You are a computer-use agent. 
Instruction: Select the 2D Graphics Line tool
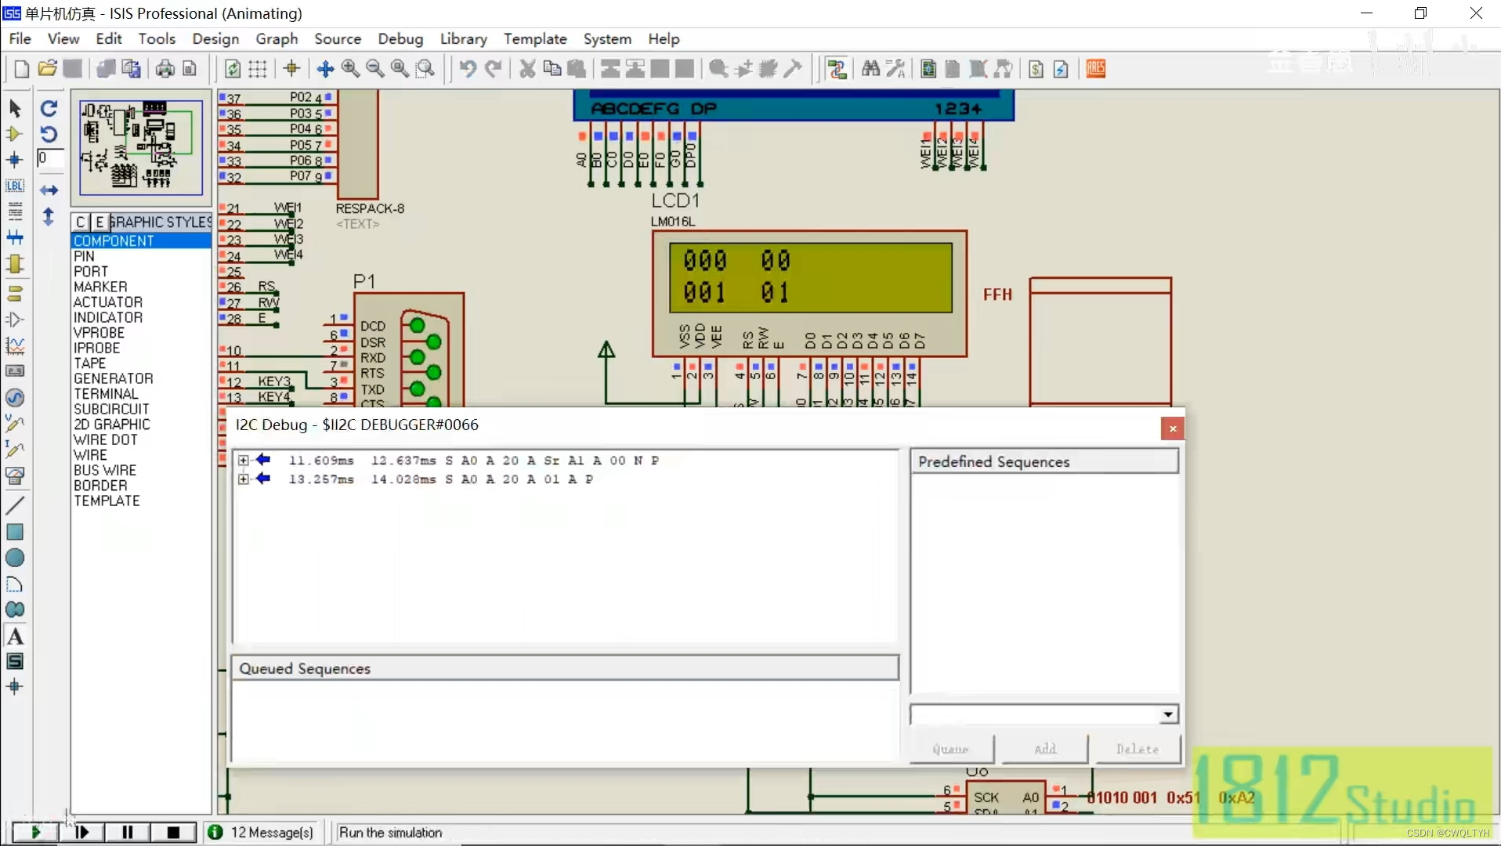point(15,505)
